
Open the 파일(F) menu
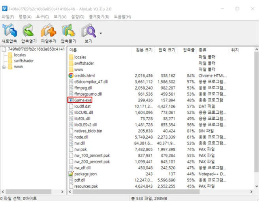8,17
